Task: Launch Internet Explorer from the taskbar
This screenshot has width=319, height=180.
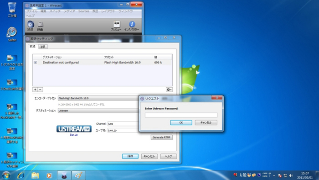Action: 21,175
